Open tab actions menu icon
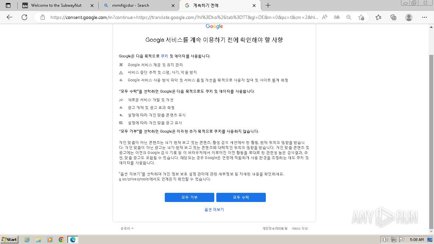 (8, 5)
